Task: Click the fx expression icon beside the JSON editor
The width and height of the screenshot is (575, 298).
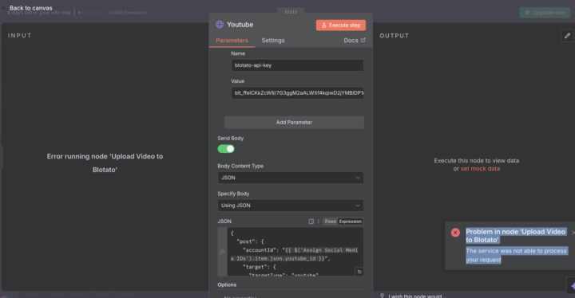Action: [222, 252]
